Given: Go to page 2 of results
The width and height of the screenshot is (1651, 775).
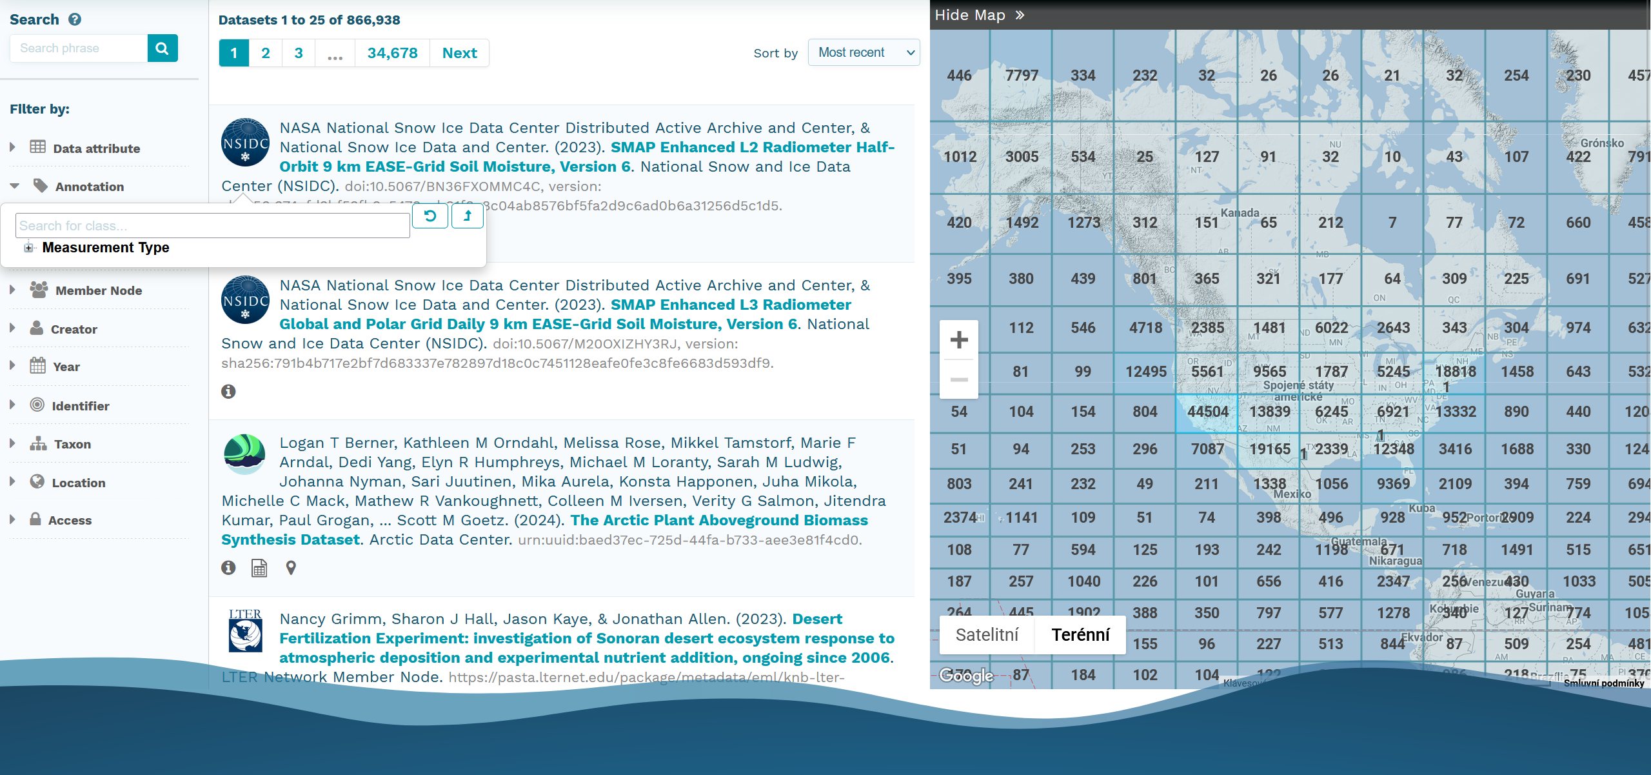Looking at the screenshot, I should click(x=266, y=53).
